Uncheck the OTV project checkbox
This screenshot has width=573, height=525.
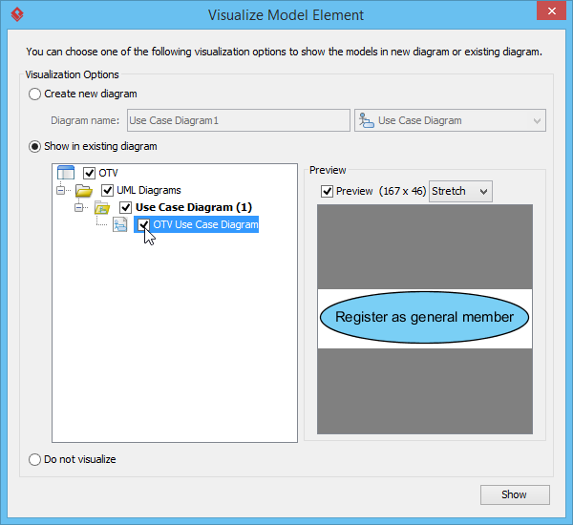pyautogui.click(x=89, y=173)
